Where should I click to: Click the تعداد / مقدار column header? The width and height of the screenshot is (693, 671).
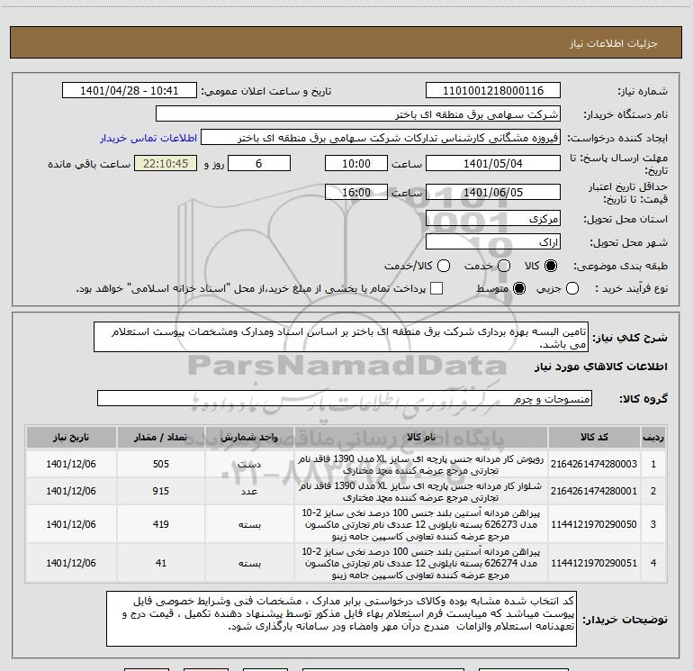pyautogui.click(x=161, y=437)
